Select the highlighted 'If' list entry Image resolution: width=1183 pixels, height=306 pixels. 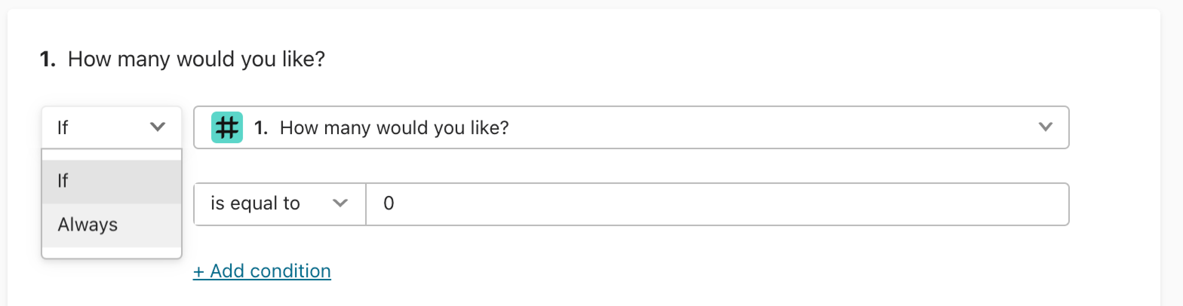pyautogui.click(x=112, y=181)
